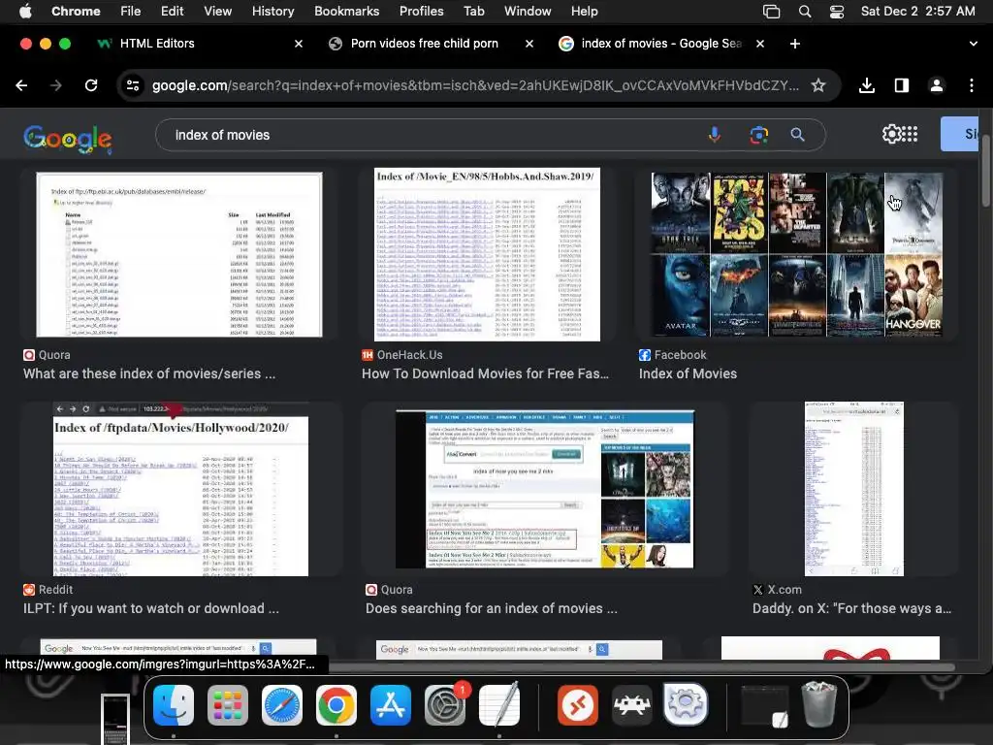
Task: Open Spotlight search in the menu bar
Action: [x=804, y=11]
